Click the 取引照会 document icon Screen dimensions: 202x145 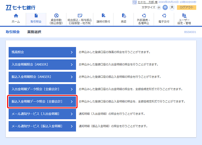click(x=36, y=16)
